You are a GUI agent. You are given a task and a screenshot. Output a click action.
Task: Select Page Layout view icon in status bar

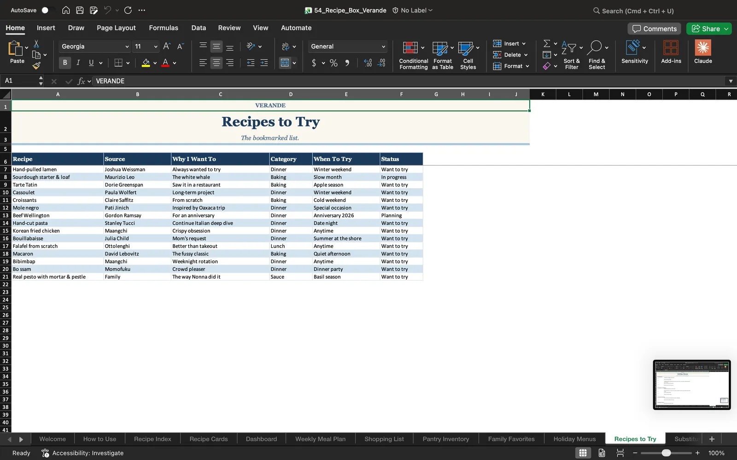(x=602, y=453)
